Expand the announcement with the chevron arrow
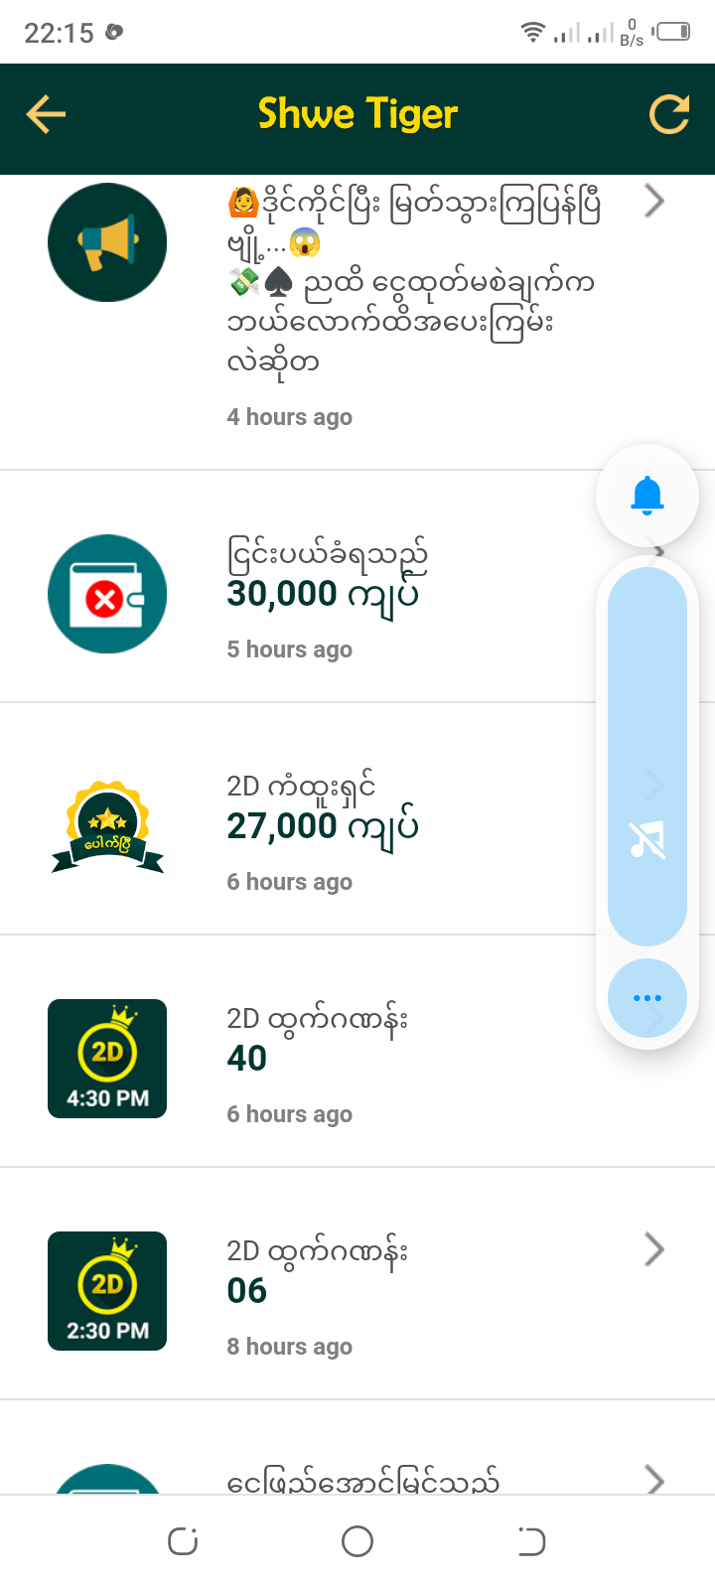The height and width of the screenshot is (1589, 715). pos(653,201)
